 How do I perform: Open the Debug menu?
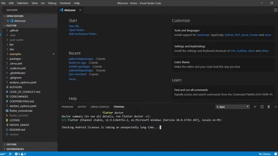(x=52, y=3)
